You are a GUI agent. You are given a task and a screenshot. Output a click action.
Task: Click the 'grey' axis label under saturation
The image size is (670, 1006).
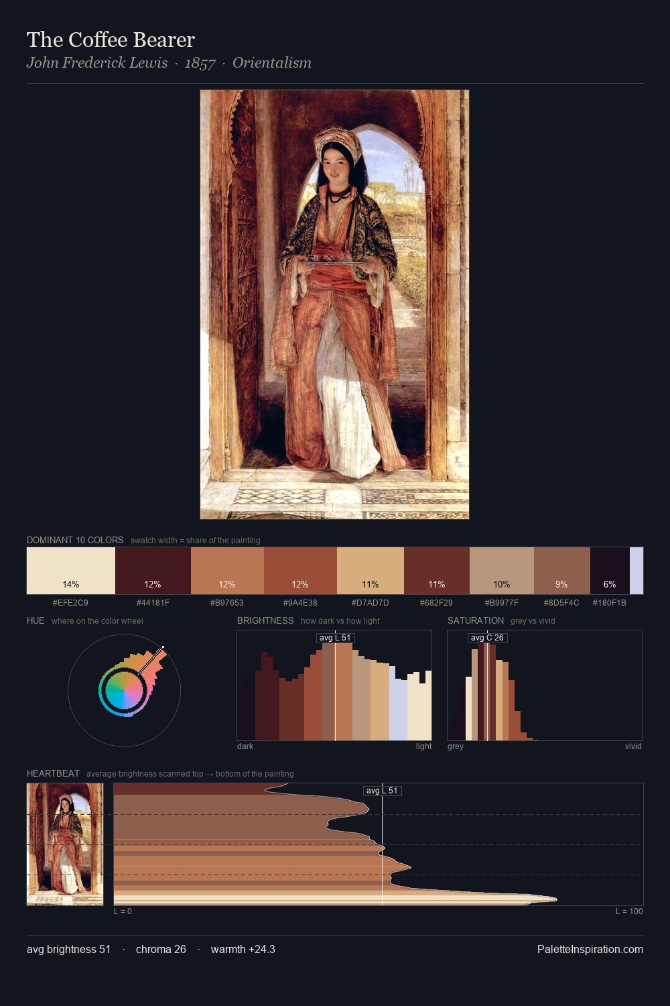tap(456, 746)
